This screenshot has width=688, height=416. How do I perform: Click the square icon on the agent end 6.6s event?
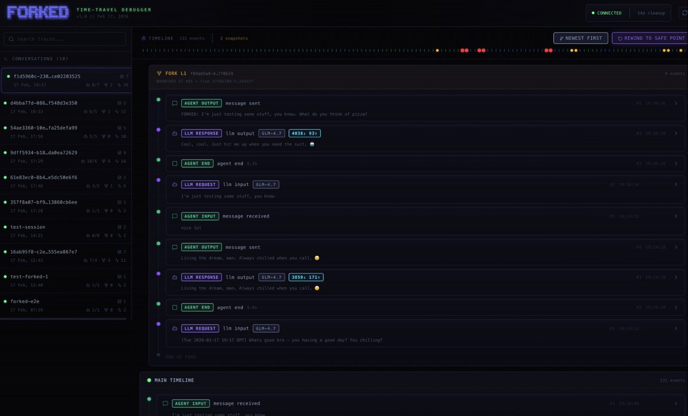[x=175, y=307]
